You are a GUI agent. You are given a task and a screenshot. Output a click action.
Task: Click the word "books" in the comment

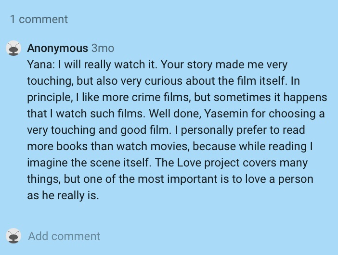point(70,147)
